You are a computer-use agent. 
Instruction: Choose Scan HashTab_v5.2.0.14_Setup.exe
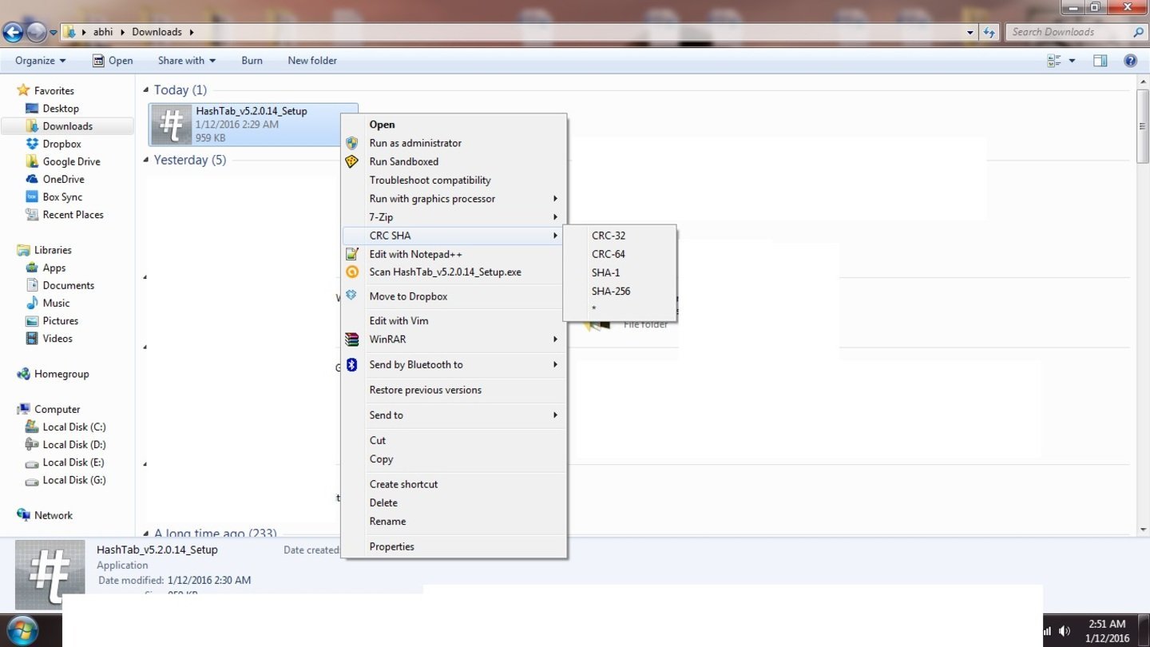pyautogui.click(x=454, y=272)
